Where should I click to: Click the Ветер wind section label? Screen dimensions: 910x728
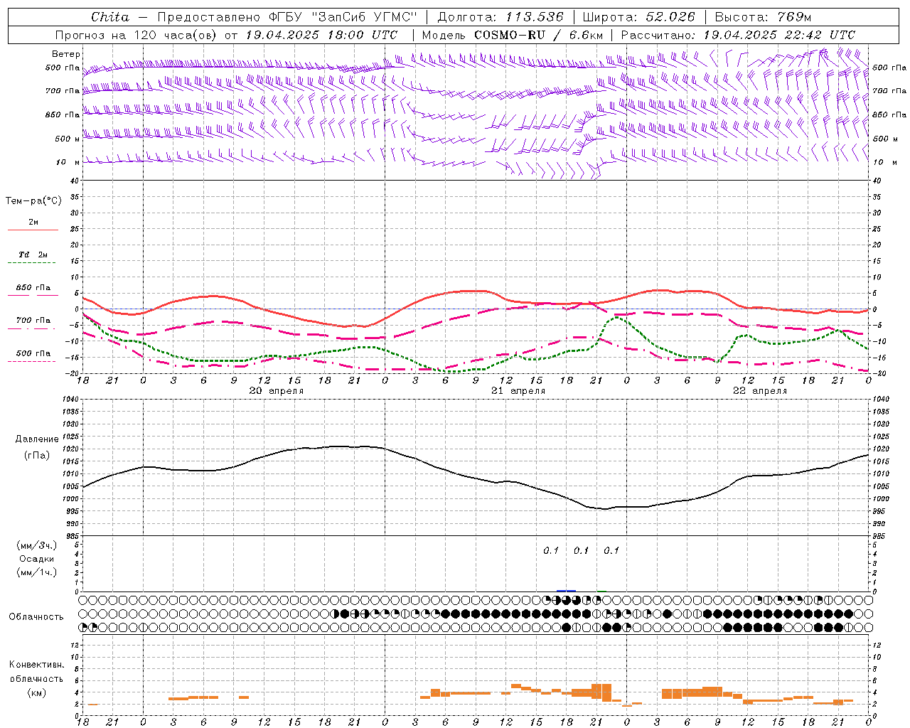coord(66,54)
